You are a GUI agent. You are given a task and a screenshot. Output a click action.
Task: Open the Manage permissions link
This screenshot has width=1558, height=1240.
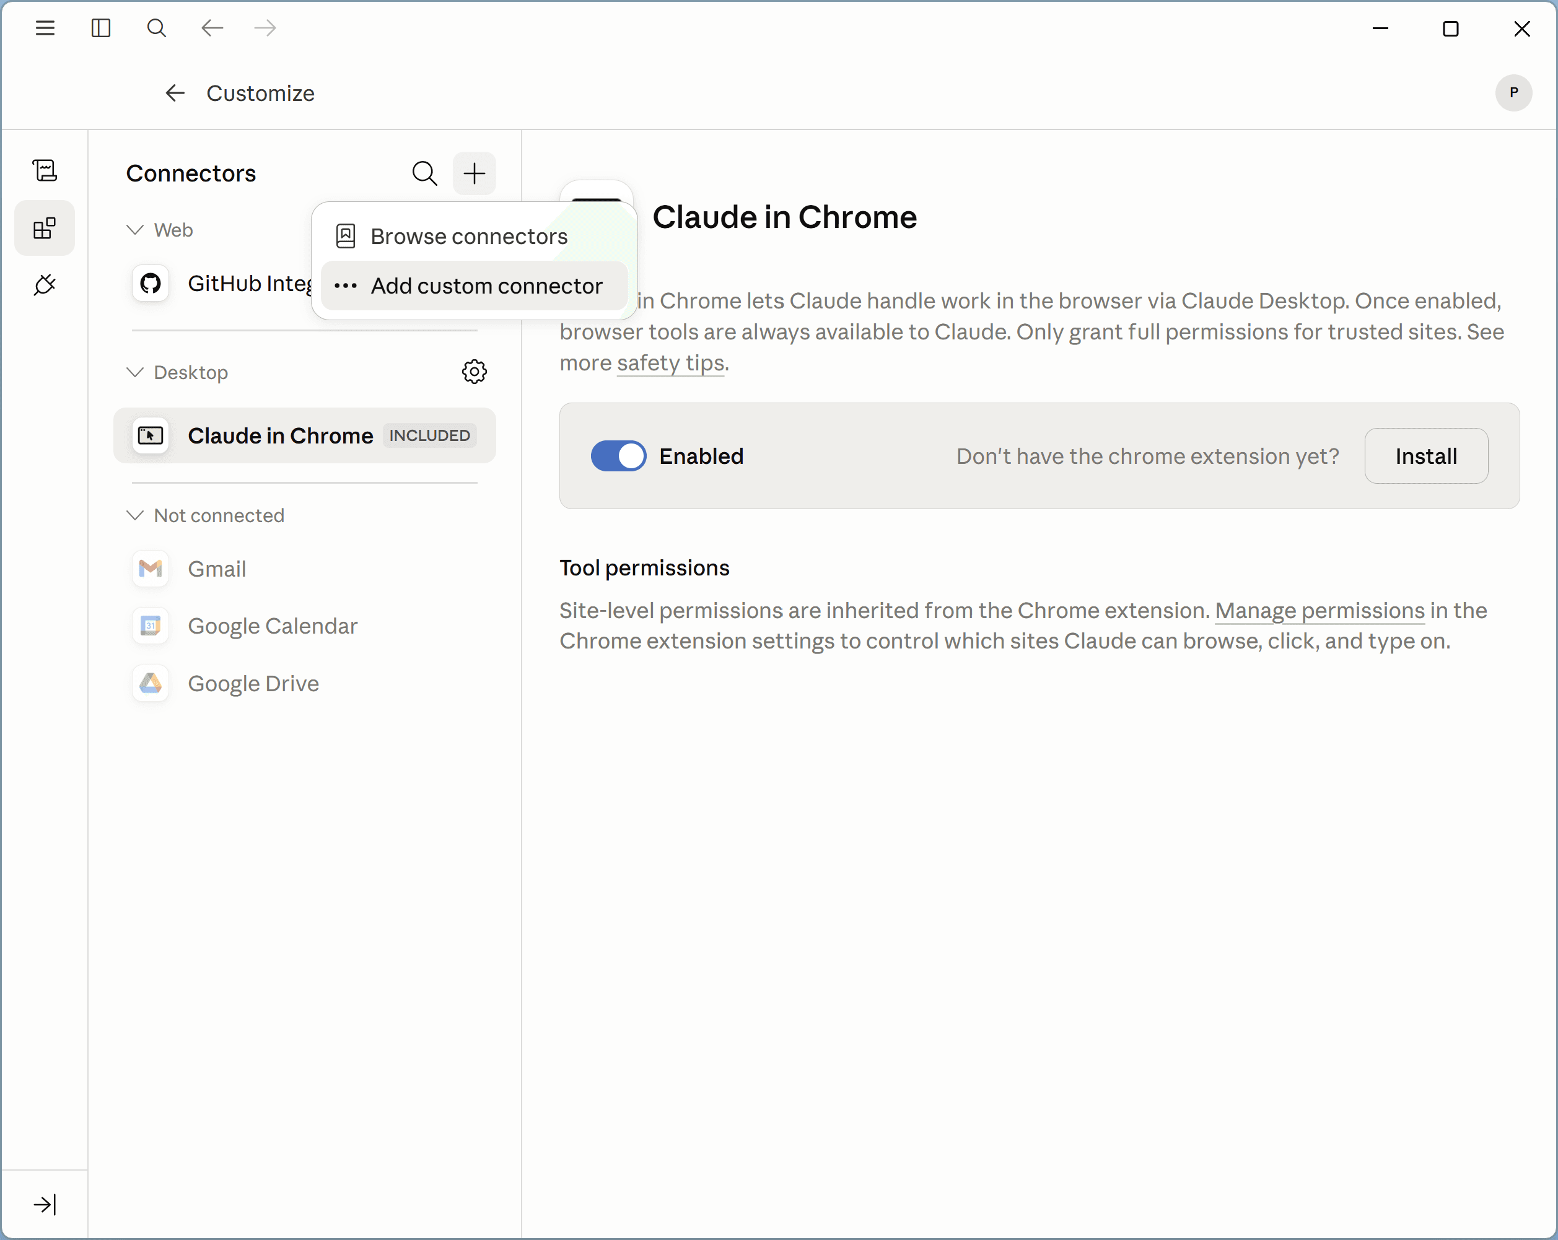point(1319,611)
